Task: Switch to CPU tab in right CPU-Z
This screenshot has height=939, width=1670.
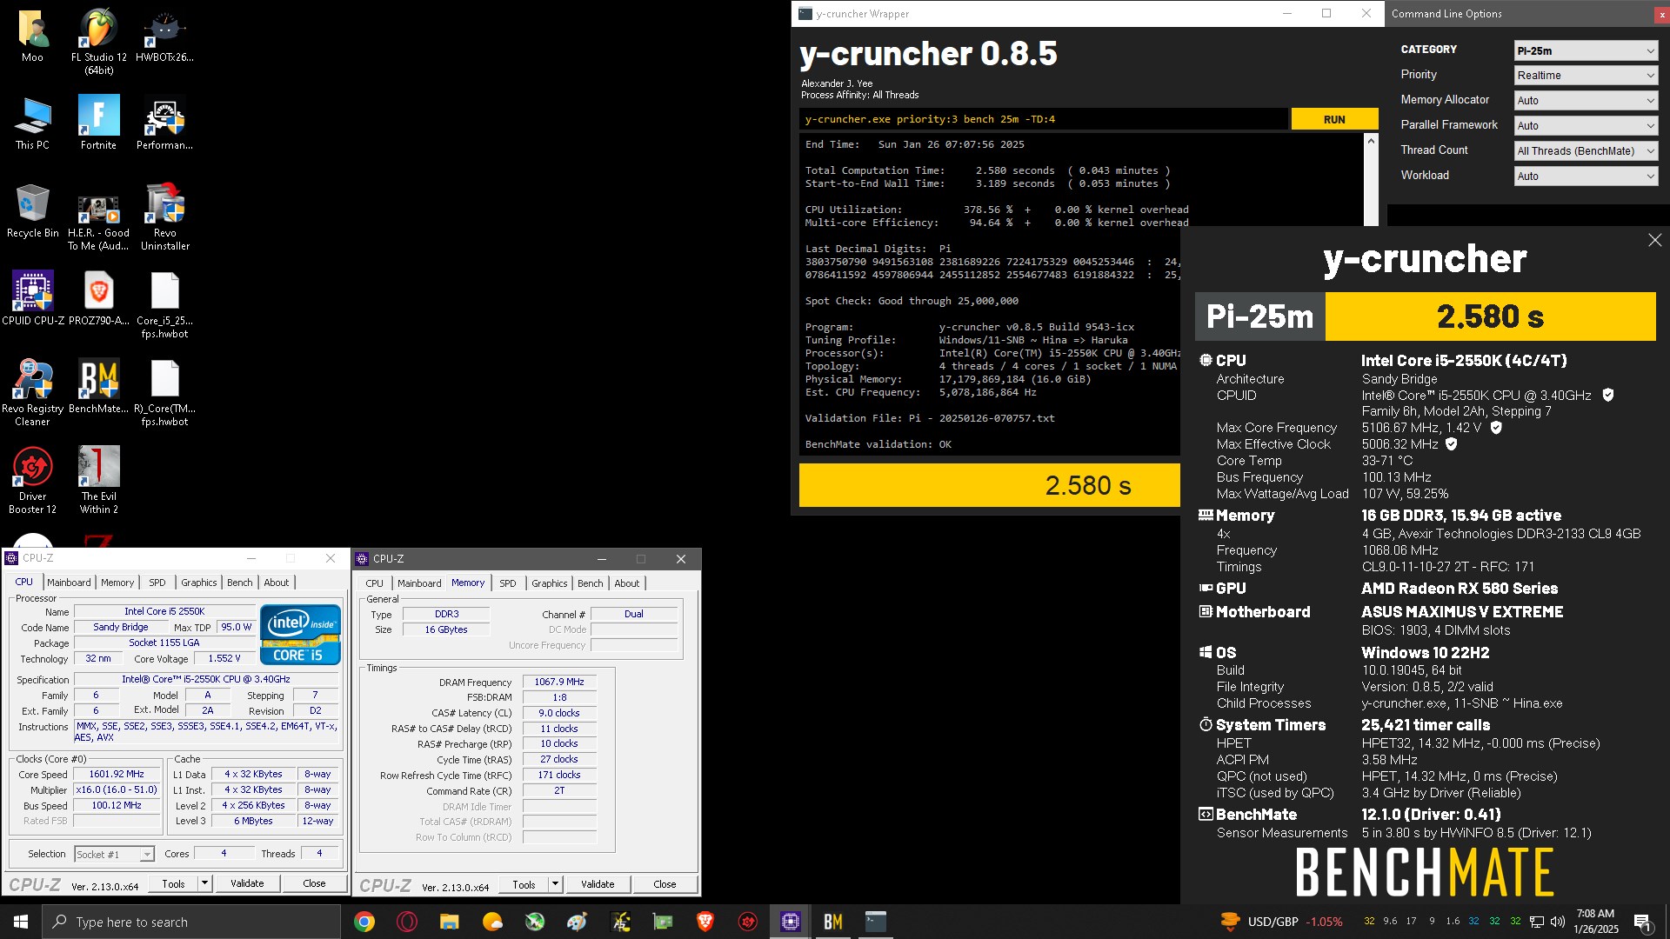Action: point(375,583)
